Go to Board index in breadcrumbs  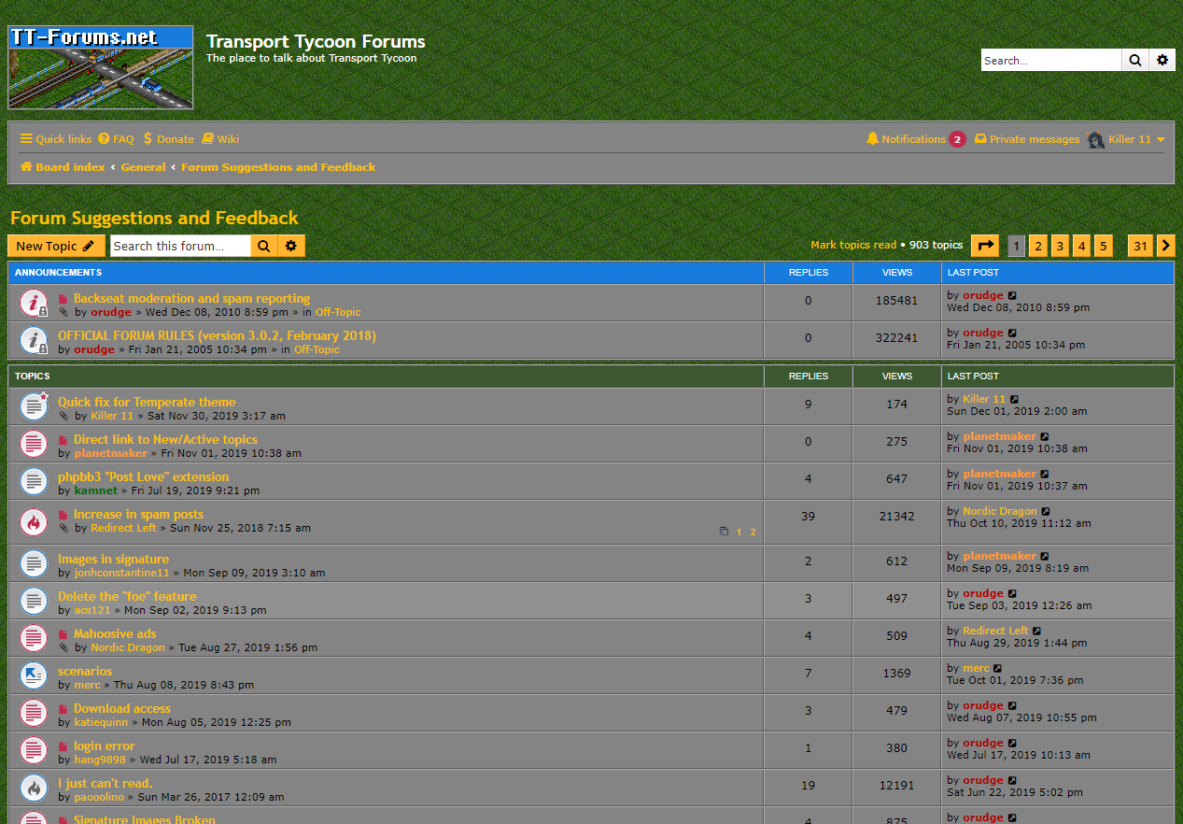coord(63,167)
